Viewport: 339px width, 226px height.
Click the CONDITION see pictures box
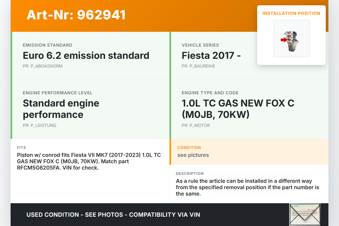249,152
